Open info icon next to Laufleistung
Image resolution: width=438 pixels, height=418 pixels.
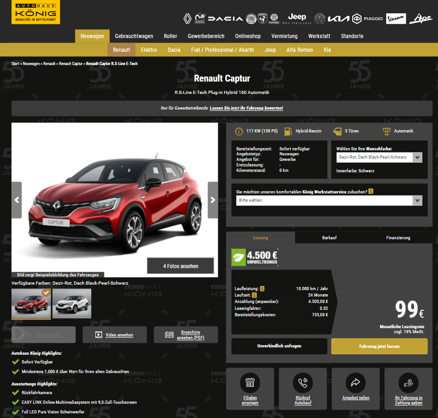tap(262, 289)
